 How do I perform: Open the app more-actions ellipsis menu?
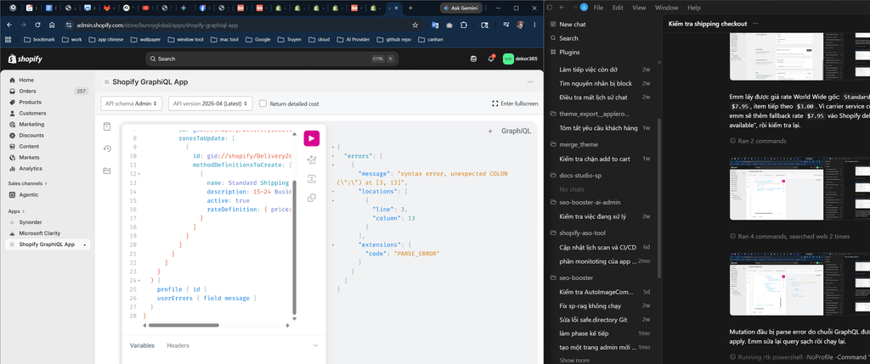coord(530,82)
